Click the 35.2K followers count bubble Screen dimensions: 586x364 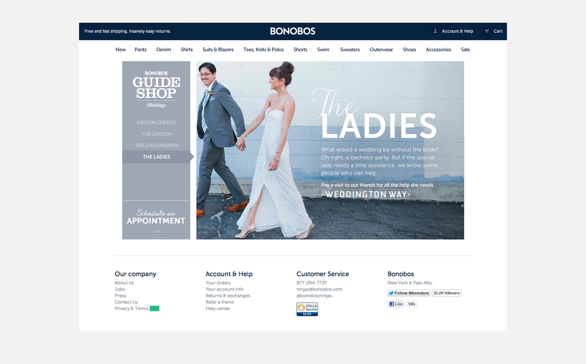click(446, 293)
